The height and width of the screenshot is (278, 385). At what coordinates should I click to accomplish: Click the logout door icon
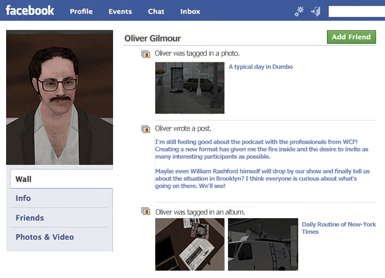tap(315, 12)
